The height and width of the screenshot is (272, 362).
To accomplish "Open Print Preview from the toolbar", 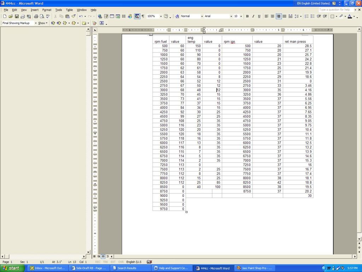I will (42, 16).
